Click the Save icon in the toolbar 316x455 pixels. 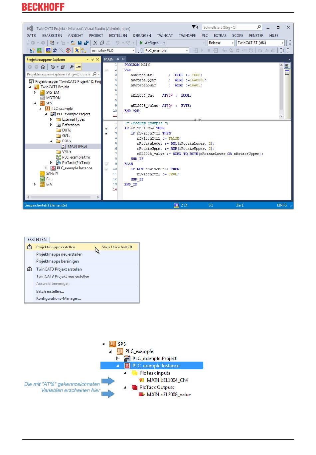point(80,43)
